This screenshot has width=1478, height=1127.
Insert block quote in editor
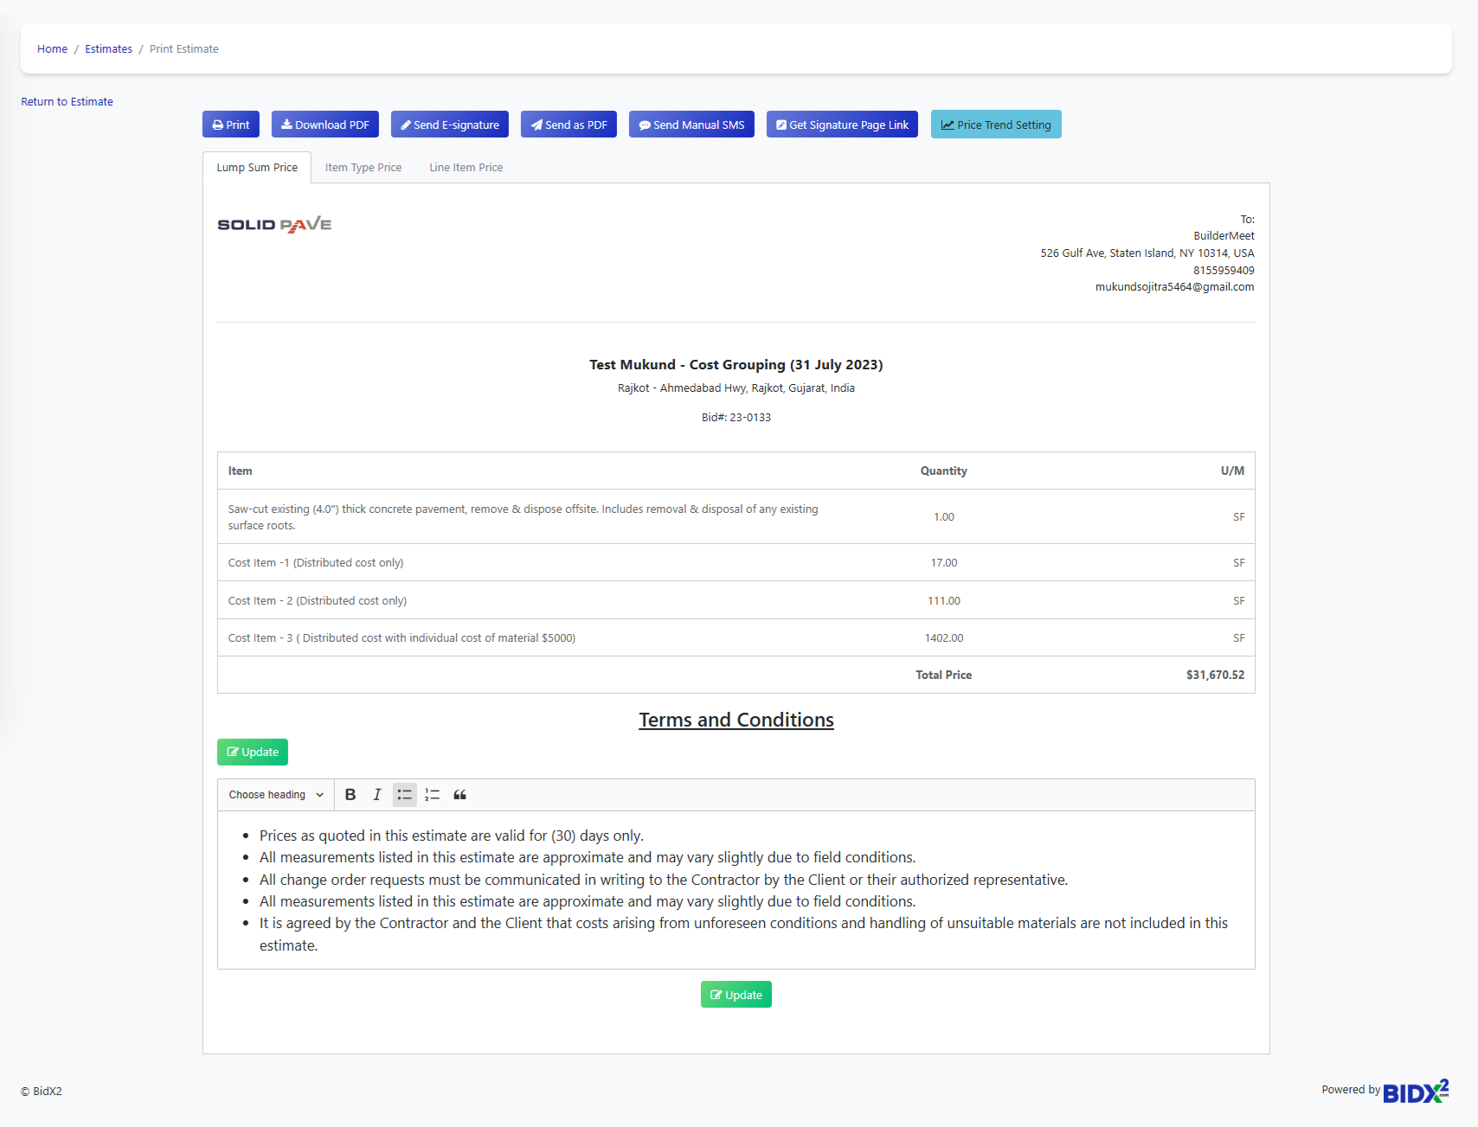[460, 795]
